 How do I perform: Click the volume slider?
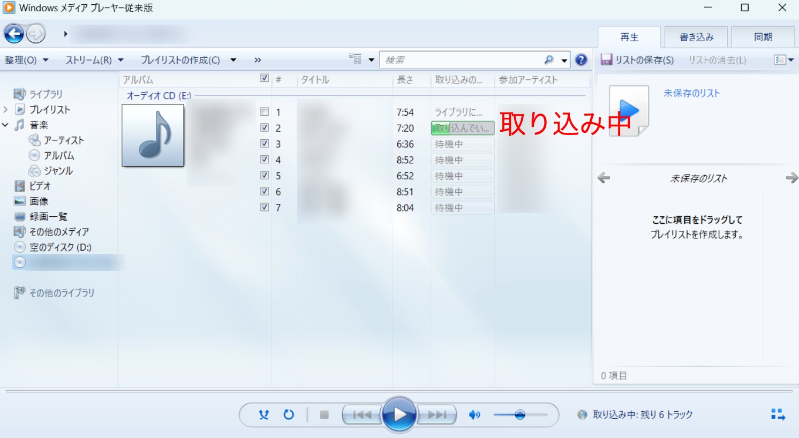[520, 414]
